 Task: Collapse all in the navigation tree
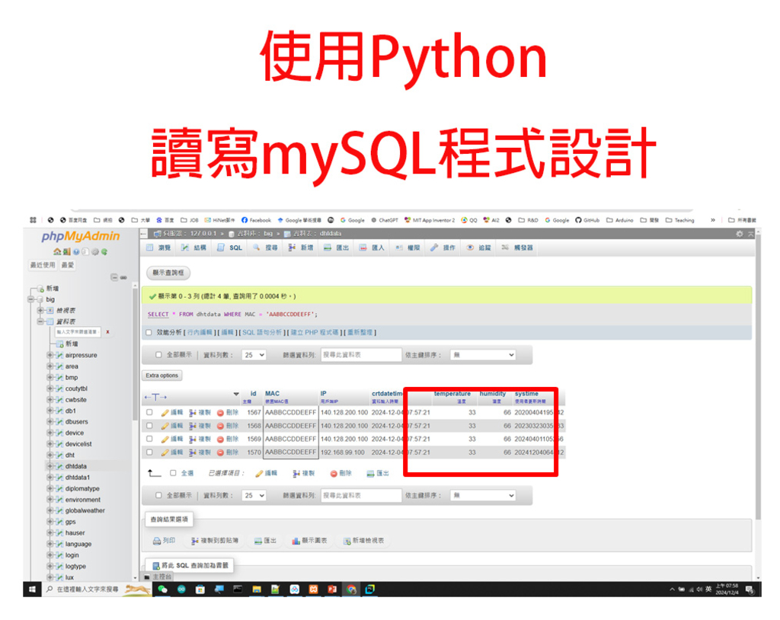coord(114,277)
